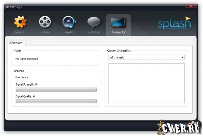Expand the All channels dropdown arrow
This screenshot has height=136, width=203.
pos(182,57)
